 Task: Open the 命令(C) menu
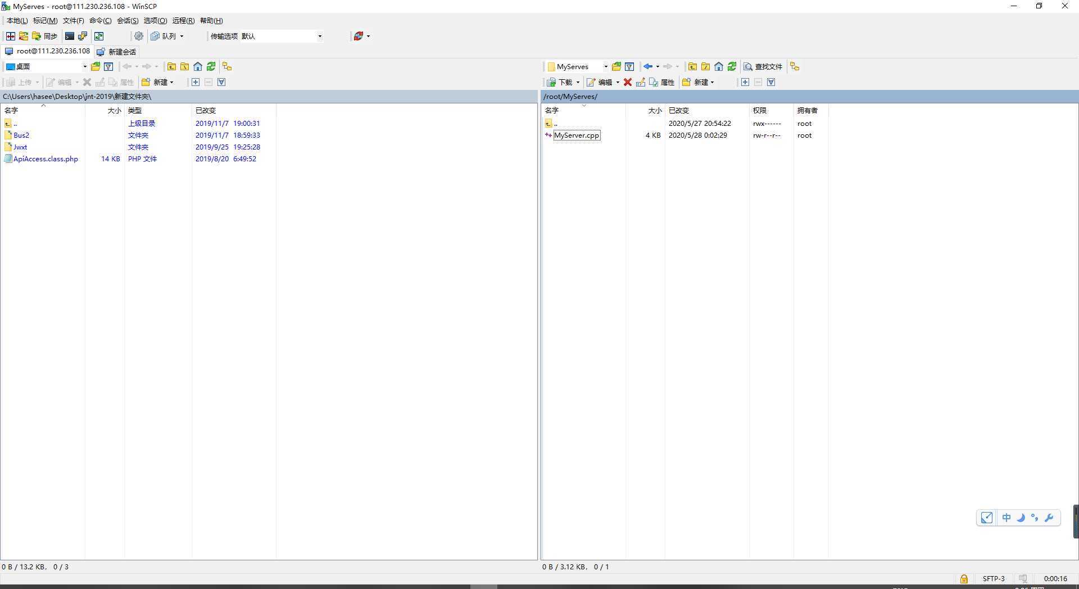(x=100, y=21)
